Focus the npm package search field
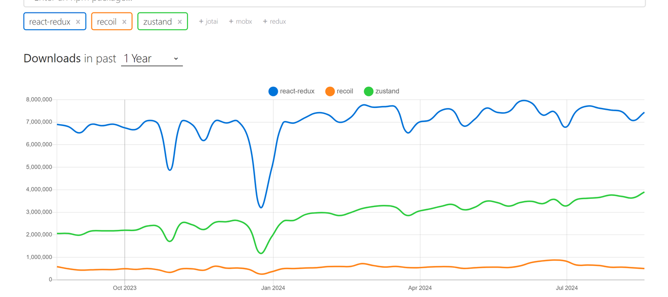Image resolution: width=668 pixels, height=297 pixels. pos(334,2)
